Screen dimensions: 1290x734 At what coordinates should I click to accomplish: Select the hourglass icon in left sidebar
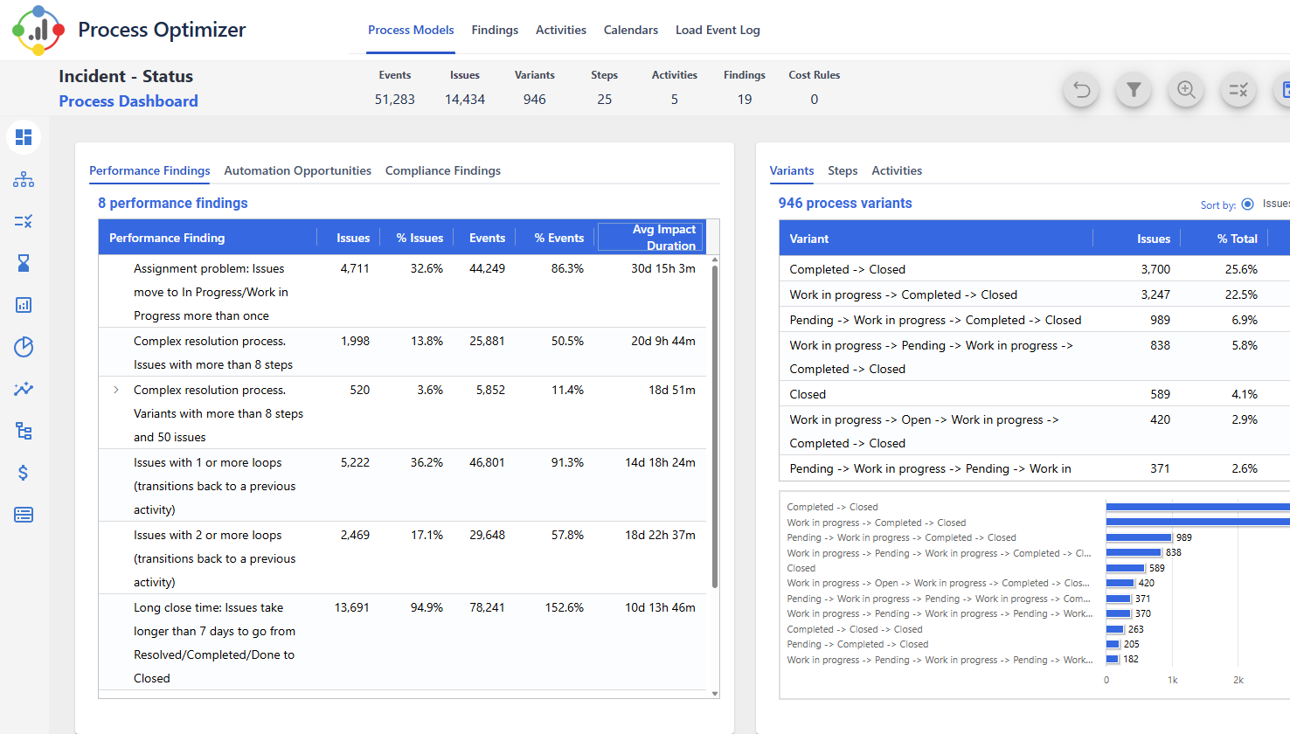pyautogui.click(x=24, y=263)
